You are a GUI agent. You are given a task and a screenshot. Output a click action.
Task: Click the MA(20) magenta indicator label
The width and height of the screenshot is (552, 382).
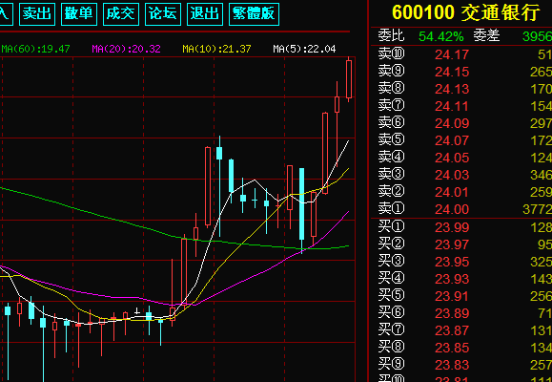(x=126, y=49)
